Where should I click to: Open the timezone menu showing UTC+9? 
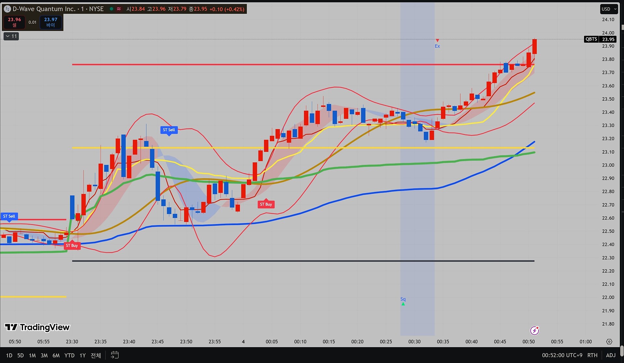coord(562,355)
